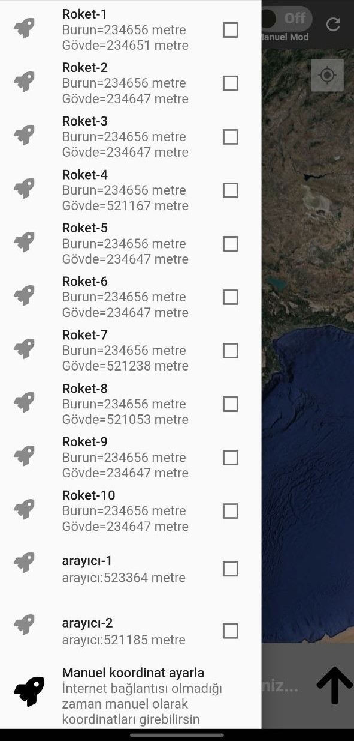Select the Roket-7 rocket icon
Image resolution: width=354 pixels, height=741 pixels.
tap(24, 348)
